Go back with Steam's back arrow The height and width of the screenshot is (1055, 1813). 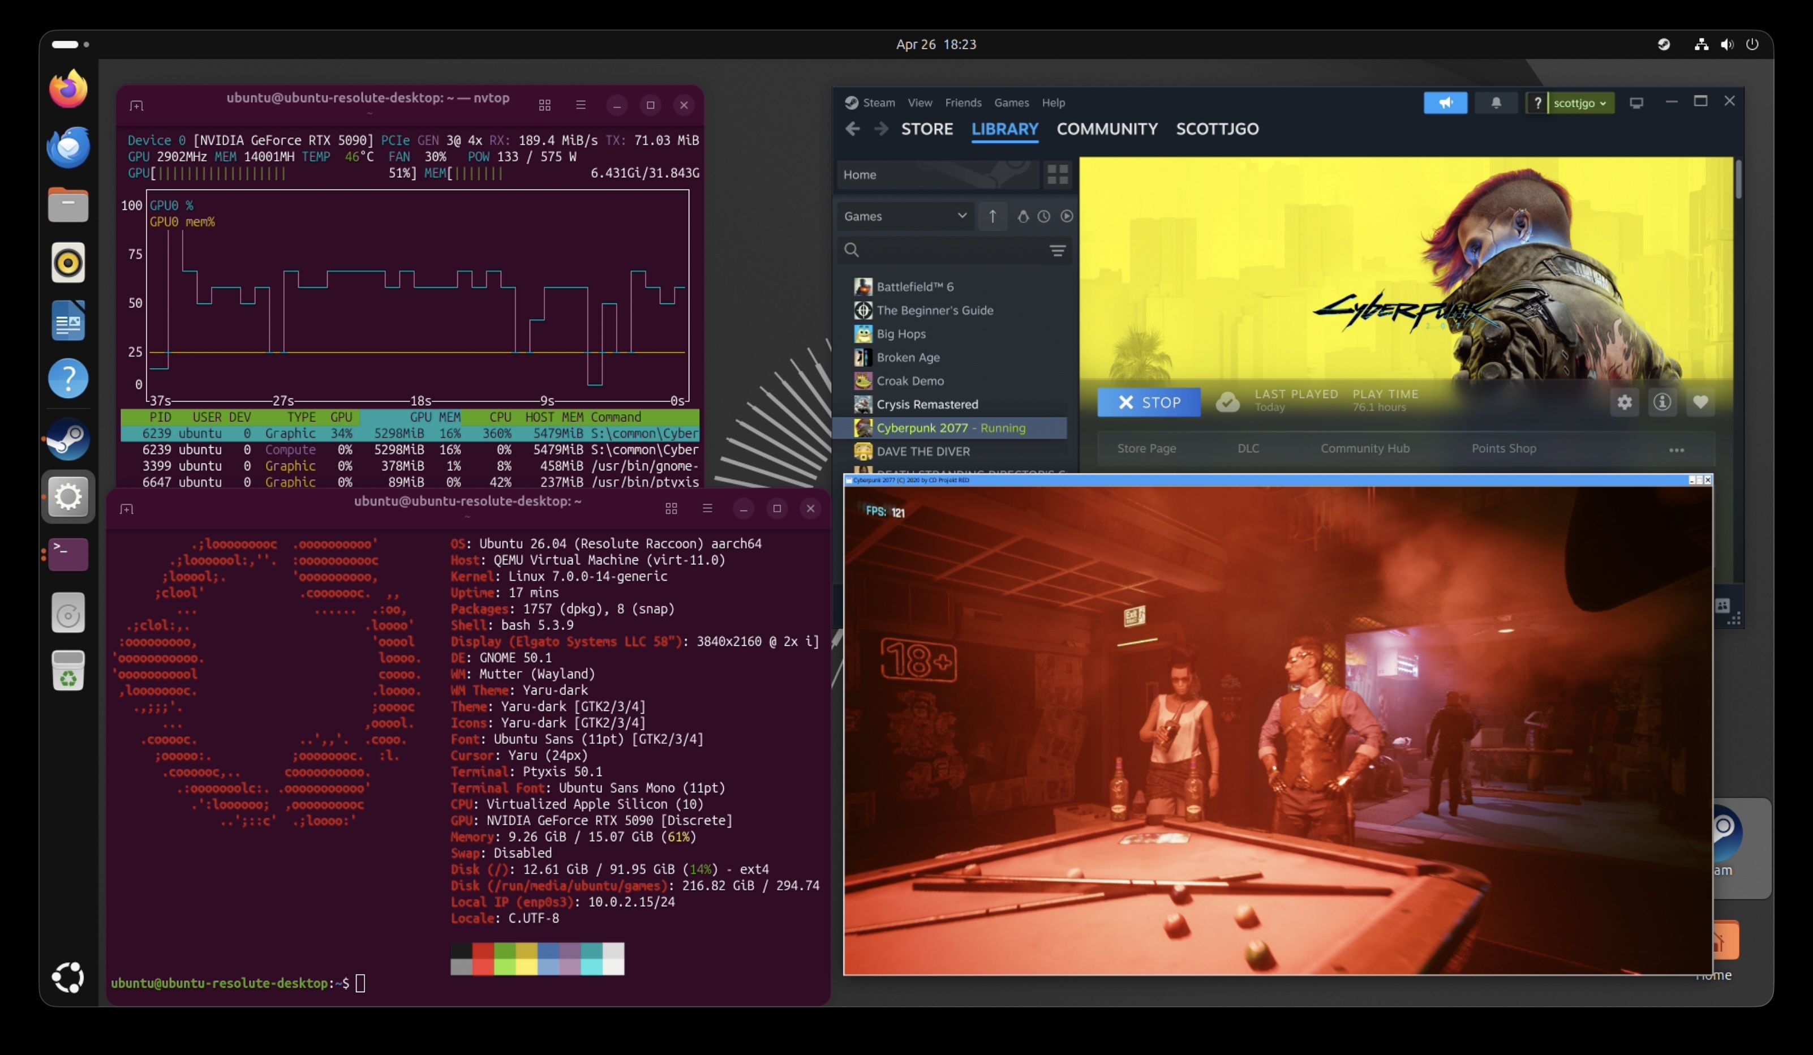pos(853,129)
